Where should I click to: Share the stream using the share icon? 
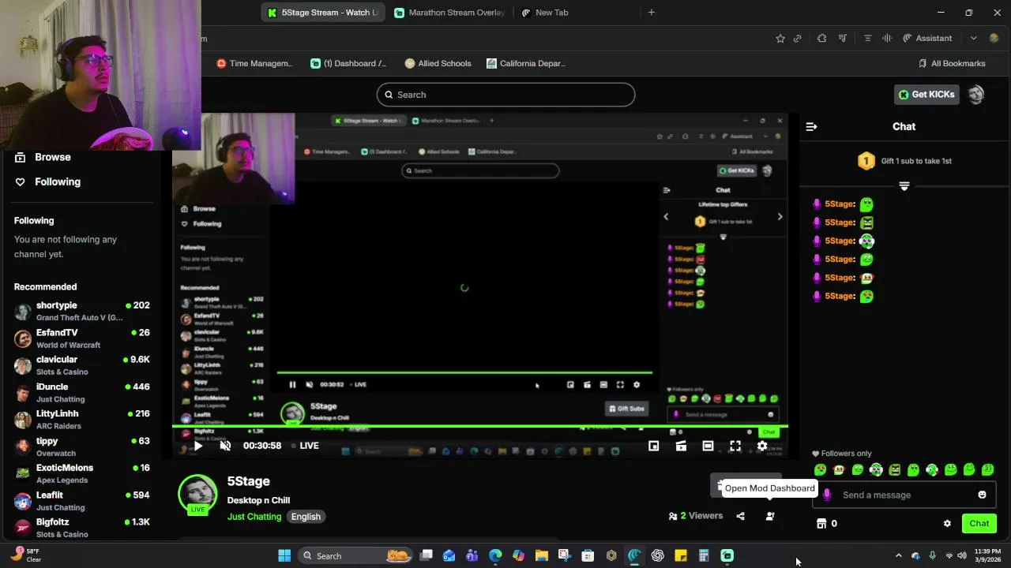click(x=740, y=516)
